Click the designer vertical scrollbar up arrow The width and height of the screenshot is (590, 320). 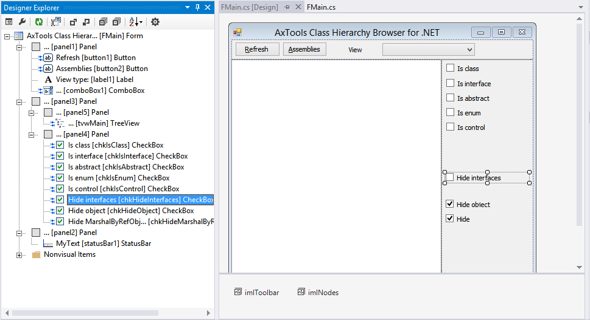click(x=580, y=18)
